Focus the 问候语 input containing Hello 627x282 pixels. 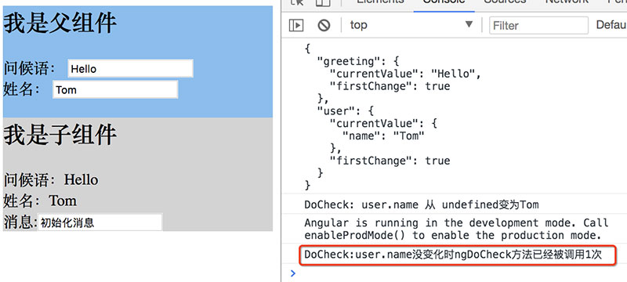[130, 69]
